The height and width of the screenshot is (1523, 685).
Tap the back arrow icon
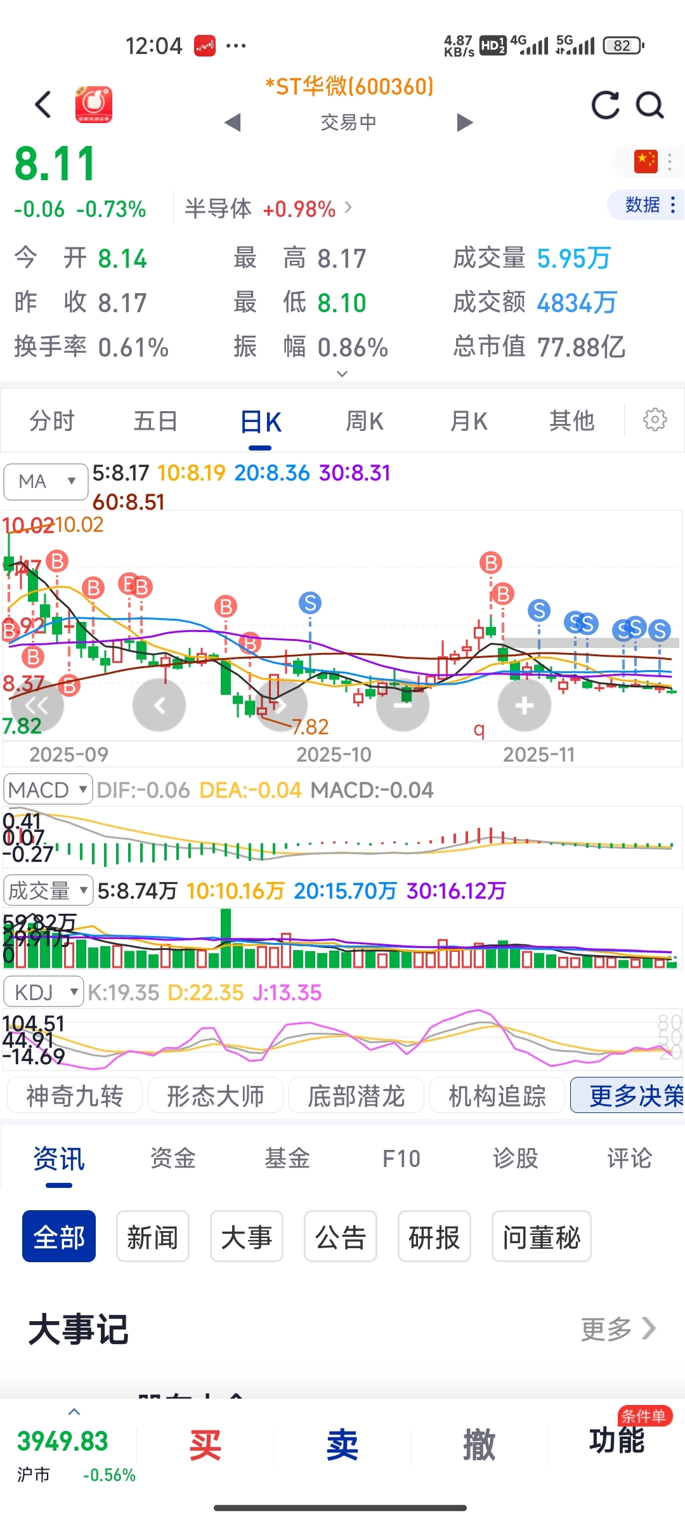click(x=43, y=105)
